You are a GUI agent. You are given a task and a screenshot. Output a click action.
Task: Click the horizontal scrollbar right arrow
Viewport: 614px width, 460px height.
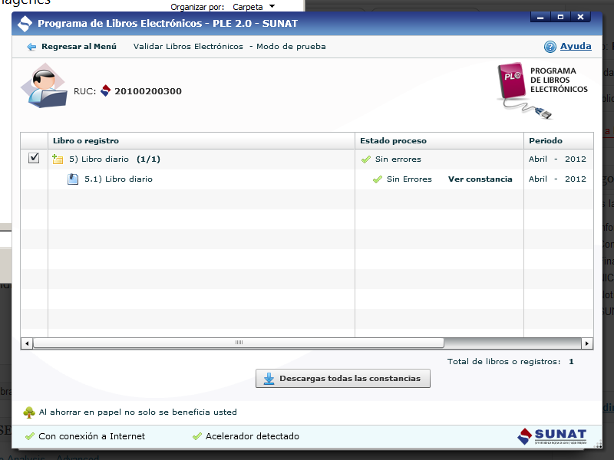586,343
